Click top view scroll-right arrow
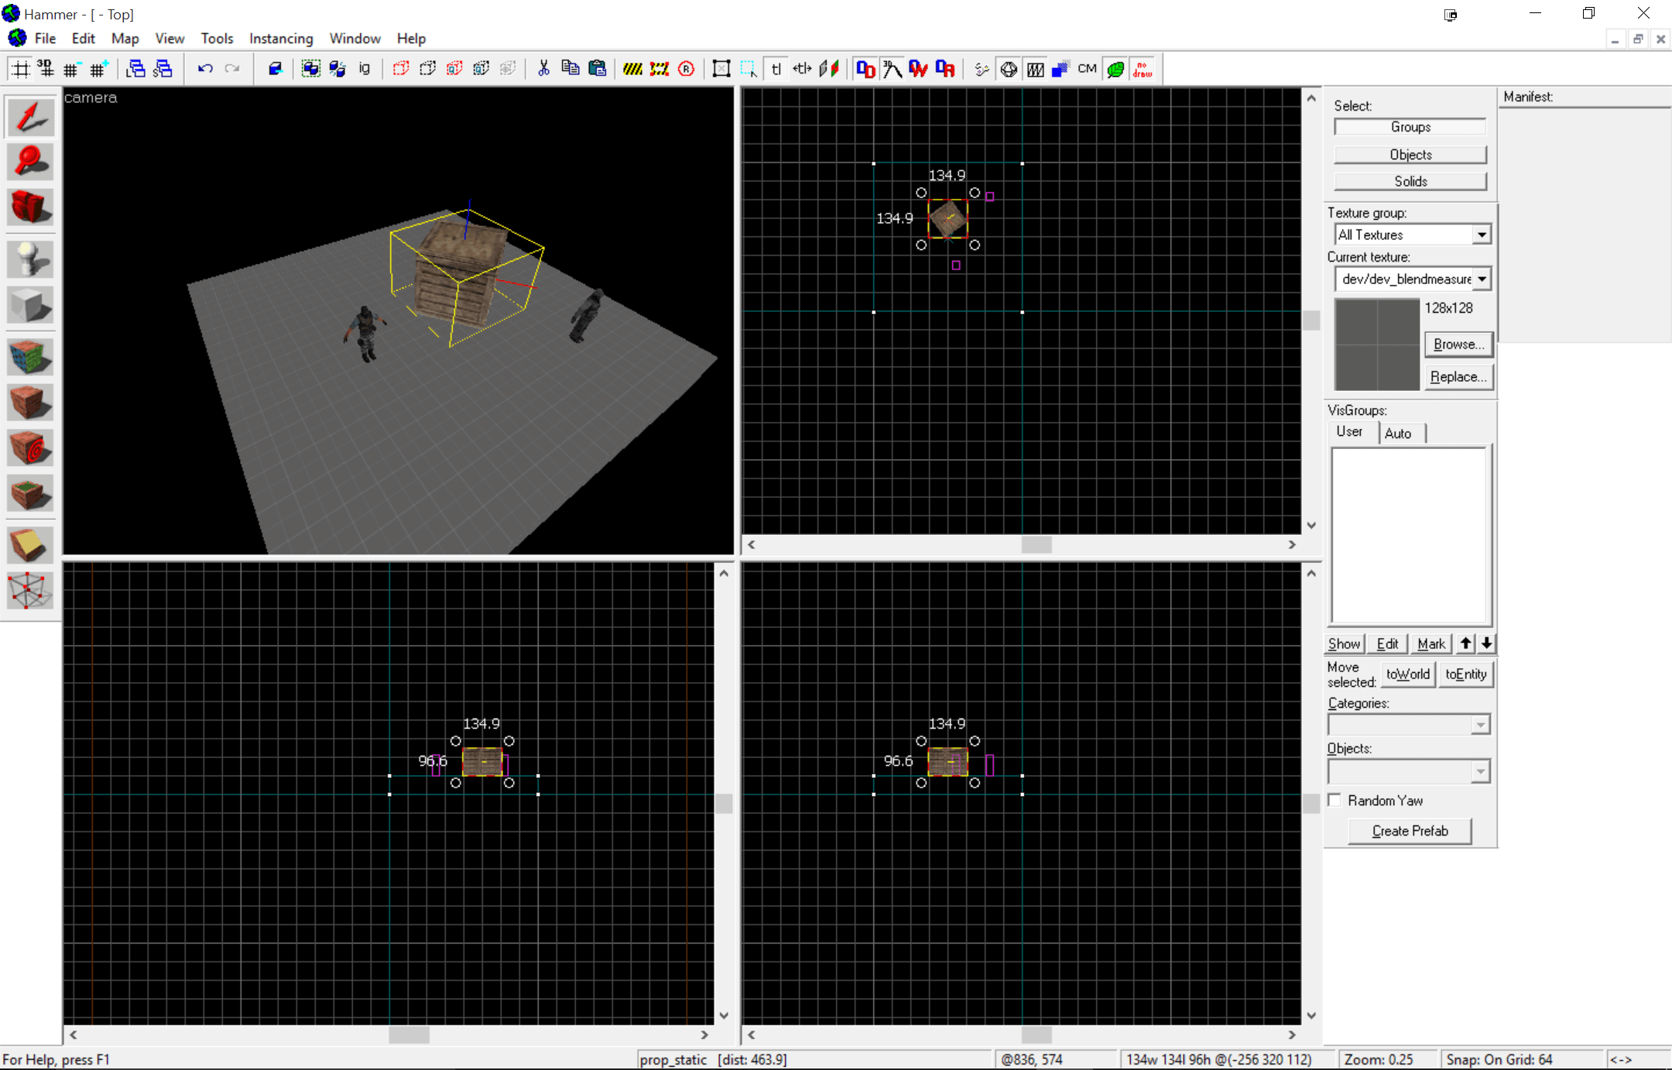This screenshot has height=1070, width=1672. (x=1292, y=544)
